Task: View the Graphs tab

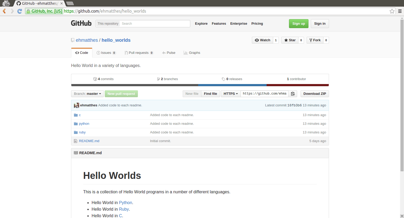Action: tap(192, 53)
